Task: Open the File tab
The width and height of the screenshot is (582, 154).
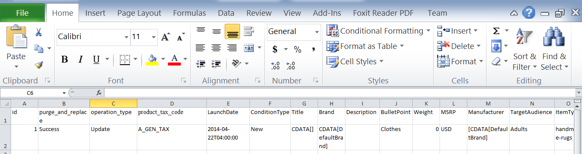Action: coord(22,13)
